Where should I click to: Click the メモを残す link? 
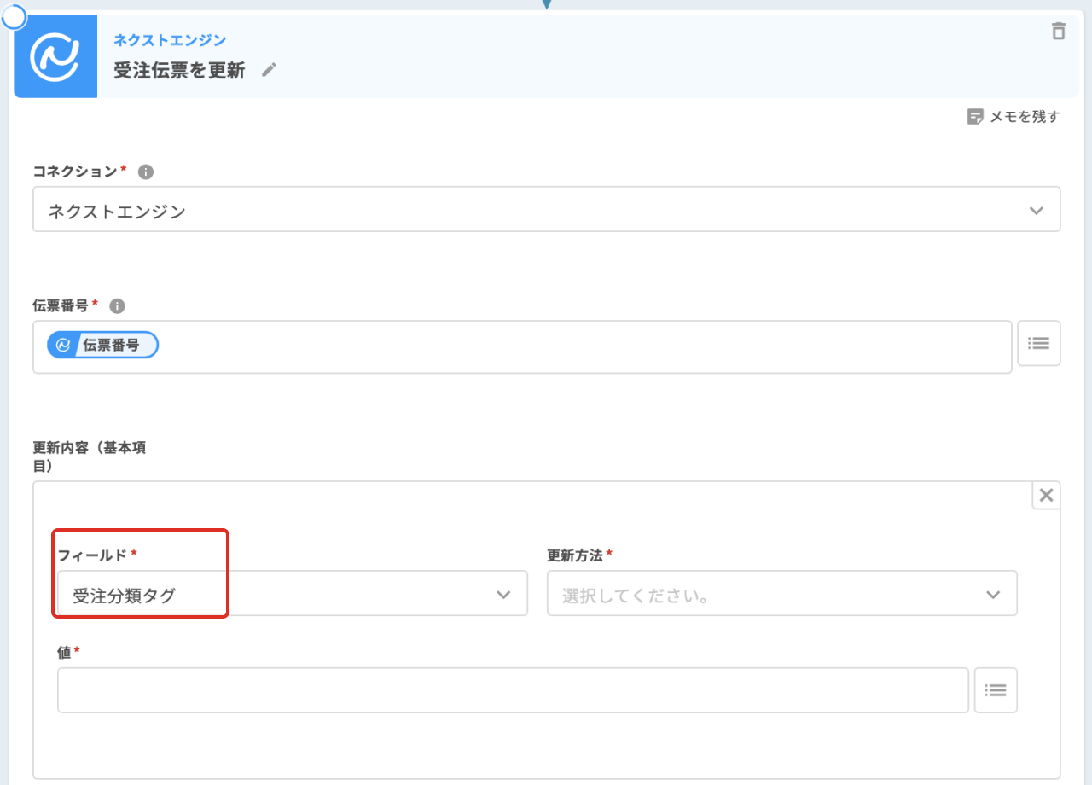coord(1024,117)
